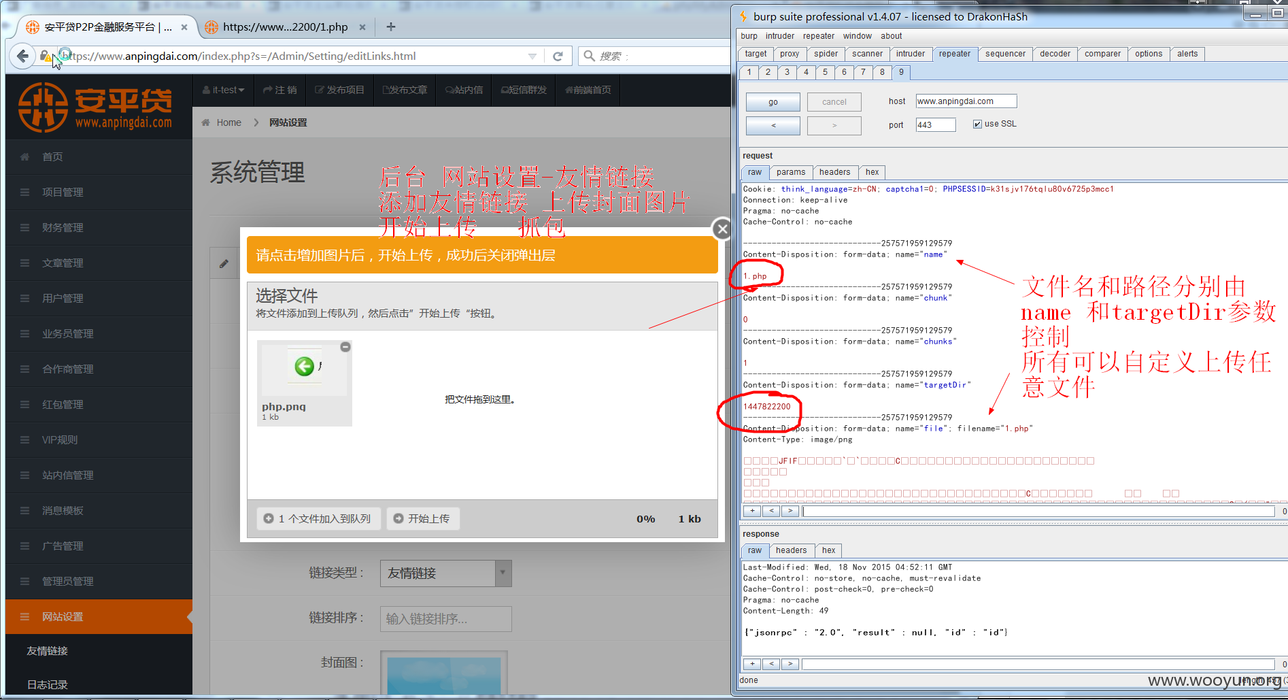Click response search field in Burp
Image resolution: width=1288 pixels, height=700 pixels.
pos(1038,664)
